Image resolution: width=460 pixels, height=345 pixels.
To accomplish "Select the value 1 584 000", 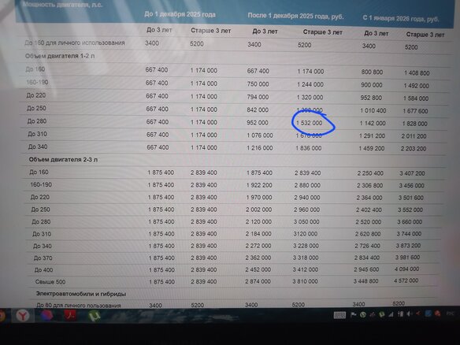I will coord(416,98).
